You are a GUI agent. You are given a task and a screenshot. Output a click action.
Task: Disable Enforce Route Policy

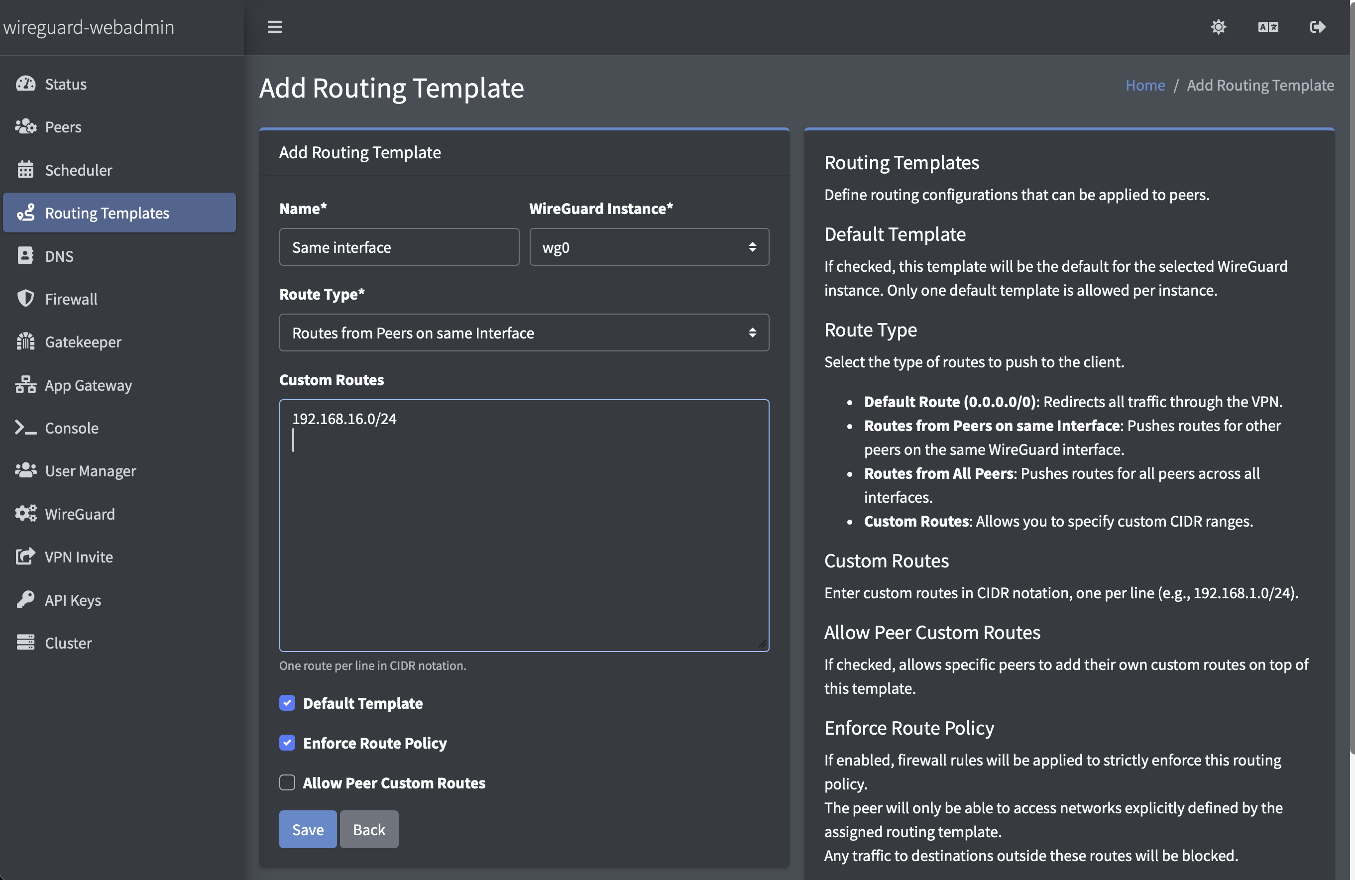pos(288,743)
